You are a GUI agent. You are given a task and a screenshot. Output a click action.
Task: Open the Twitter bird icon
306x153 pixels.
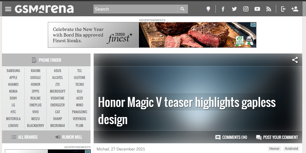234,9
